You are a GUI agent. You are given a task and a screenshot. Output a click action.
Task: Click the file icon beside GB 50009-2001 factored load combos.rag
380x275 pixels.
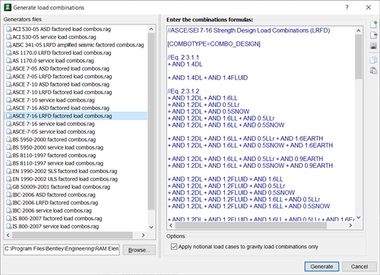pos(9,187)
